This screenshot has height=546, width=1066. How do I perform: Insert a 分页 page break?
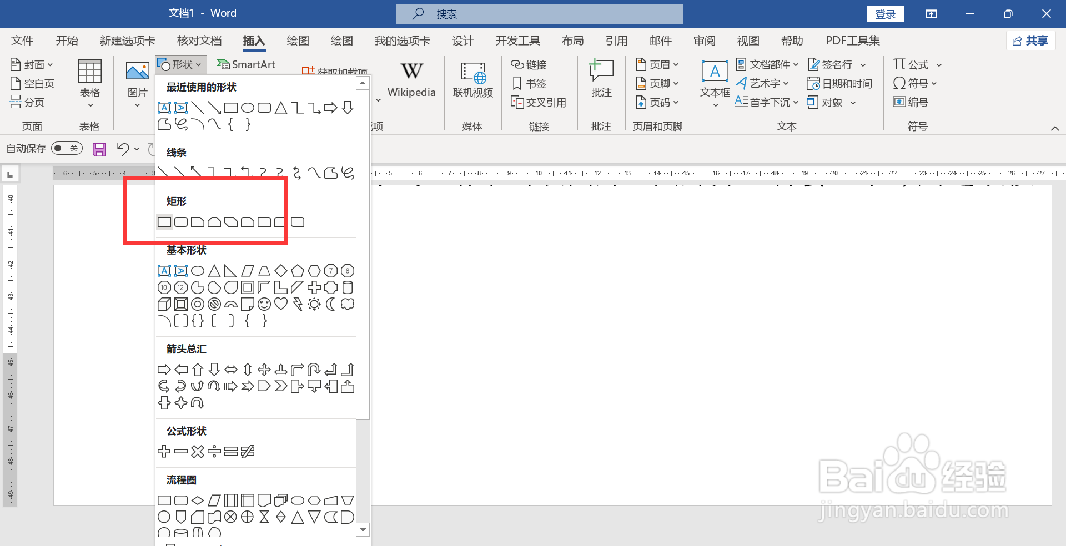tap(27, 103)
